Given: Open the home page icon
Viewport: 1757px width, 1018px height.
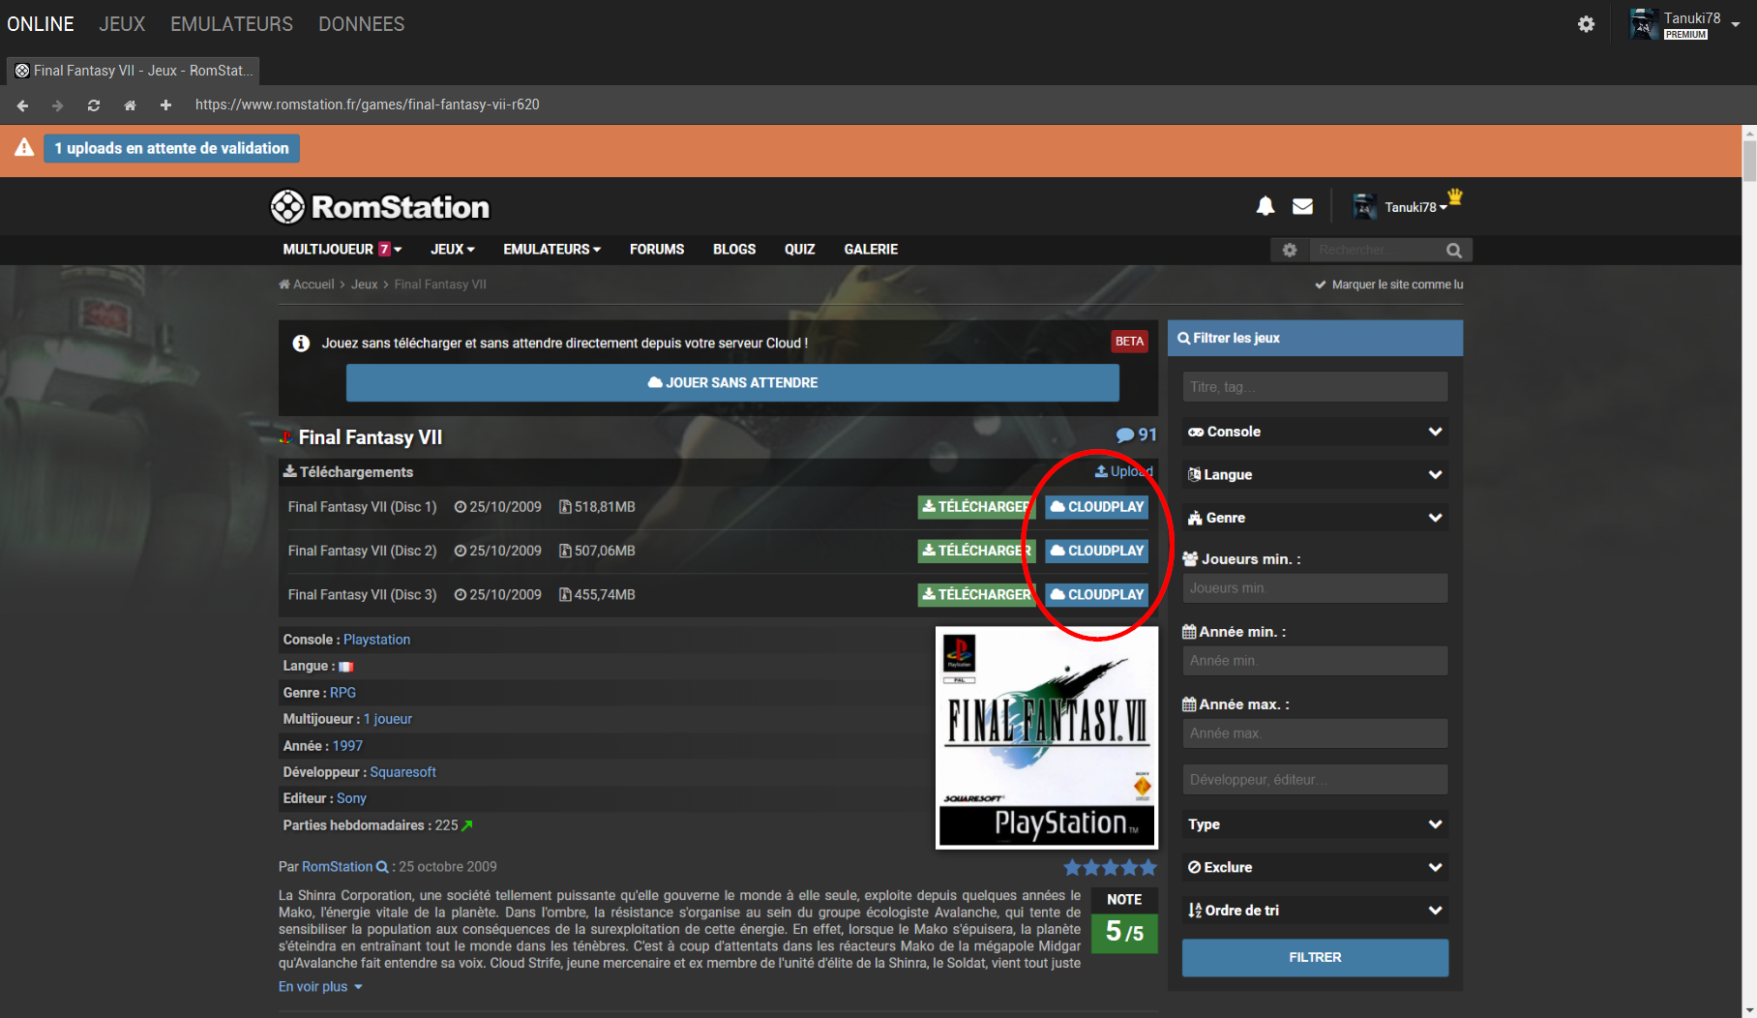Looking at the screenshot, I should coord(130,105).
